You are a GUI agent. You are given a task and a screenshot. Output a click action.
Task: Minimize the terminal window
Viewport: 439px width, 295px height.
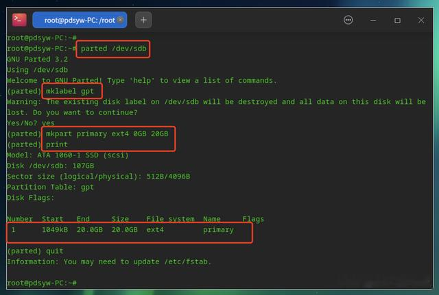(373, 21)
